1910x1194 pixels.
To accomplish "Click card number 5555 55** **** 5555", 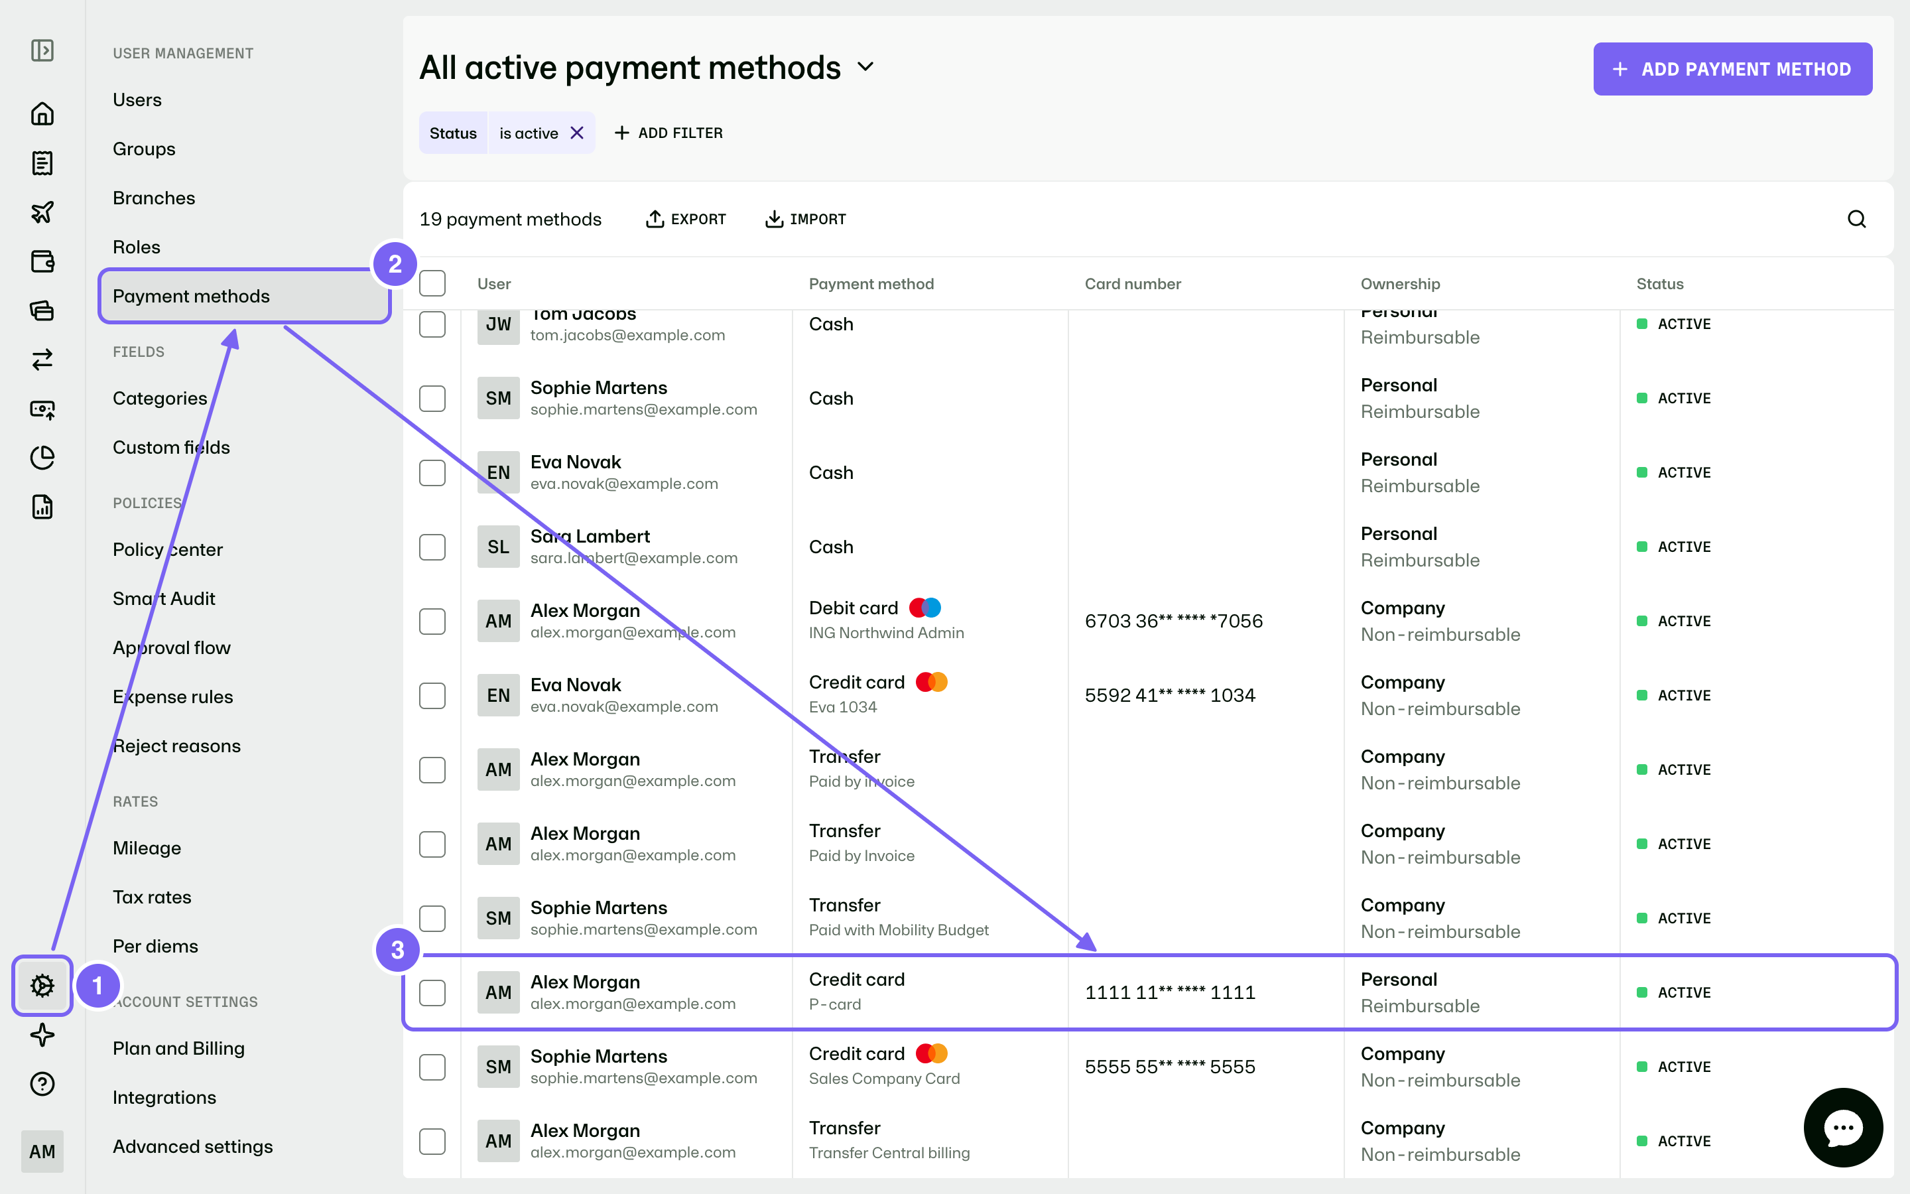I will tap(1170, 1067).
